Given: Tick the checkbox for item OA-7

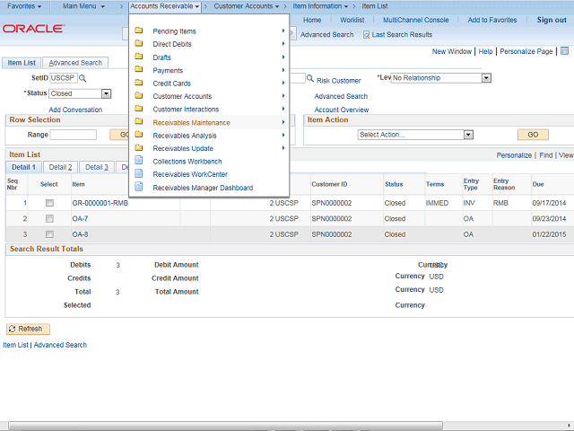Looking at the screenshot, I should tap(48, 219).
